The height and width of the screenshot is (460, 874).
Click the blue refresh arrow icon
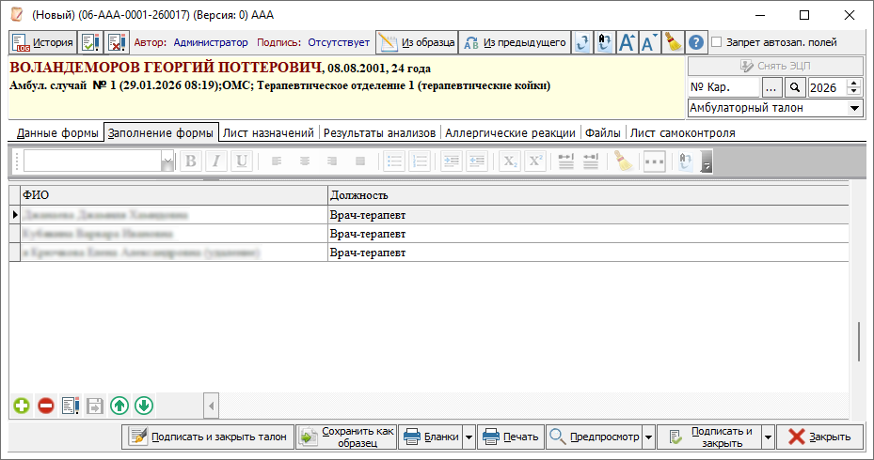pyautogui.click(x=582, y=43)
